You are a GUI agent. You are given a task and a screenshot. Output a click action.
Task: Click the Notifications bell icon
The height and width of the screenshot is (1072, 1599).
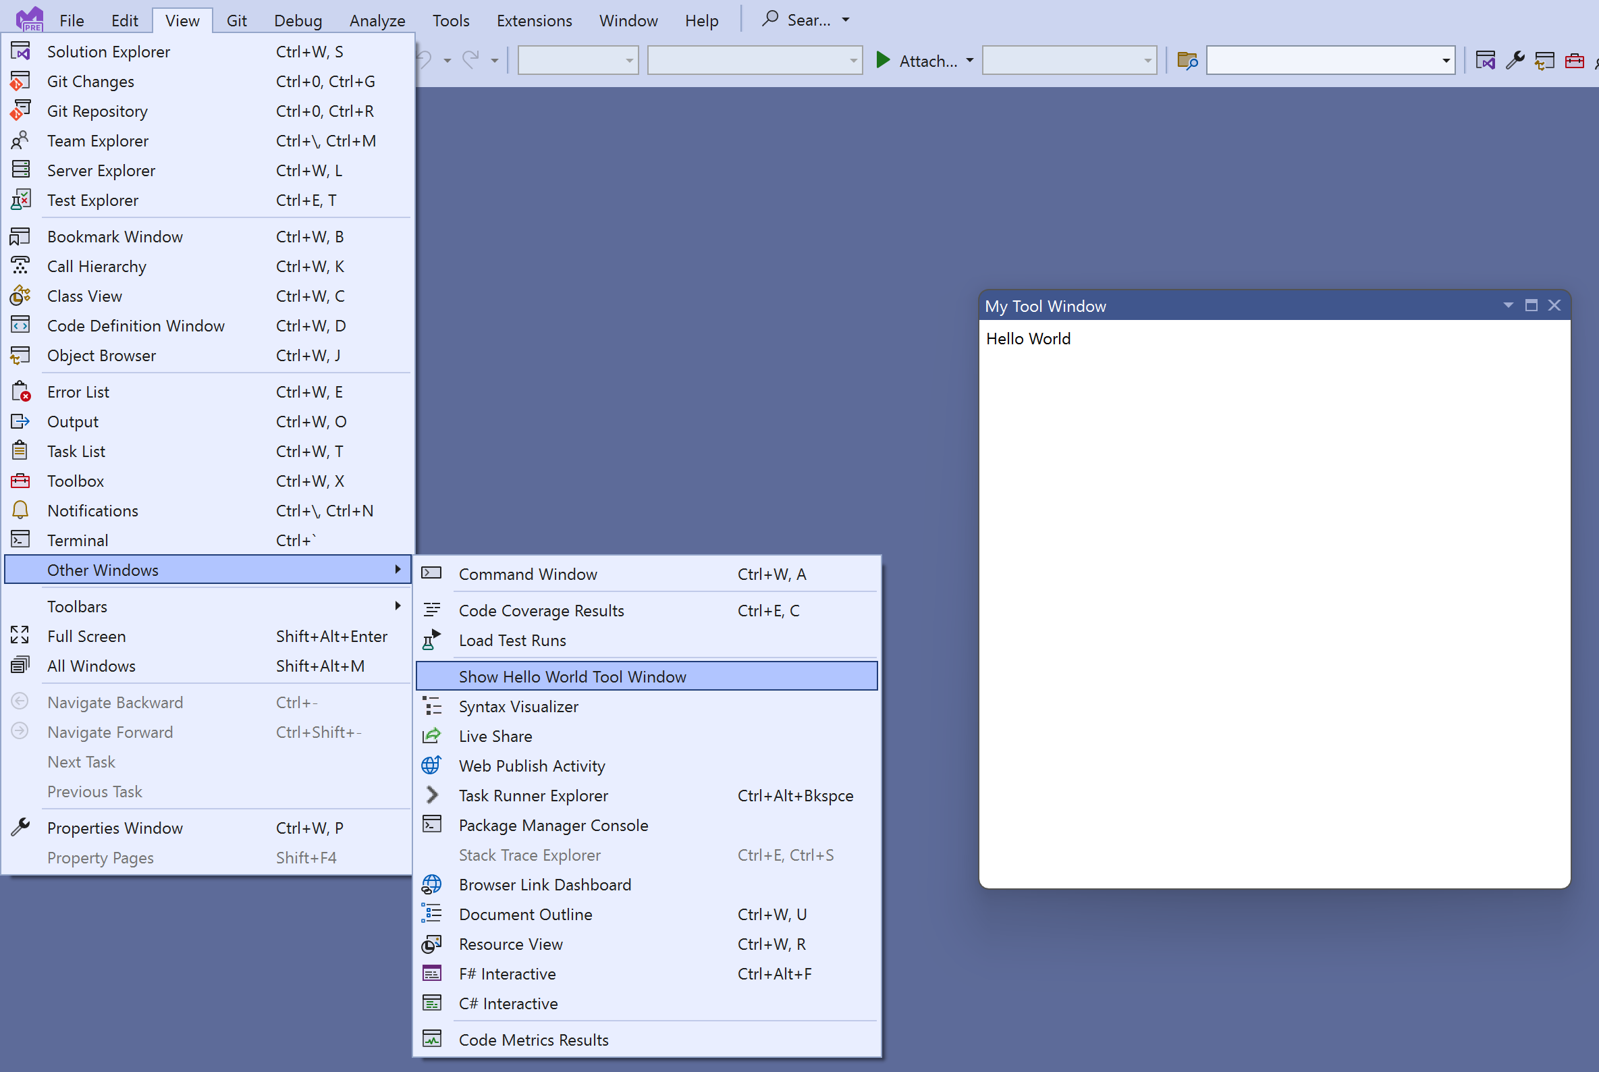(20, 510)
